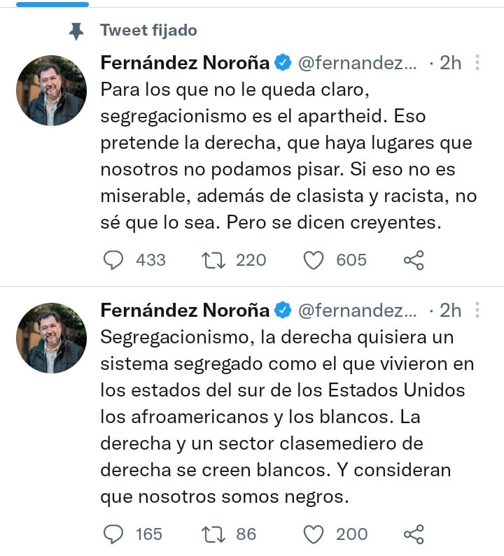Share the second Segregacionismo tweet
Viewport: 504px width, 556px height.
click(x=414, y=534)
